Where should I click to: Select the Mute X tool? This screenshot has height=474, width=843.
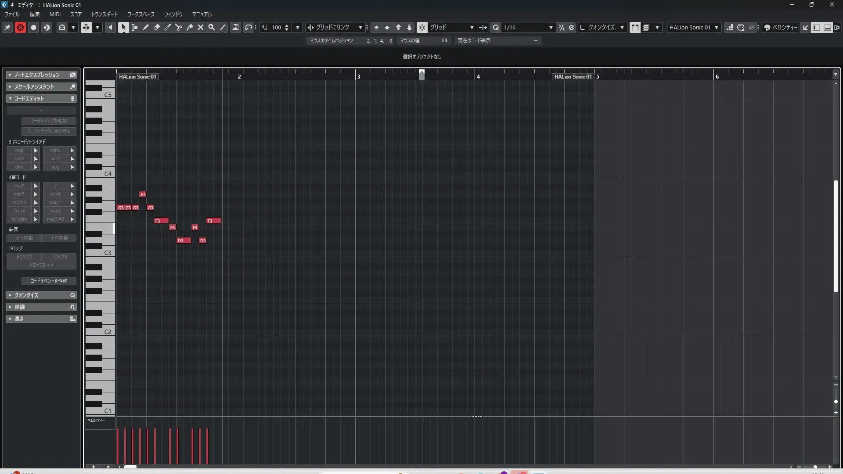(x=201, y=27)
